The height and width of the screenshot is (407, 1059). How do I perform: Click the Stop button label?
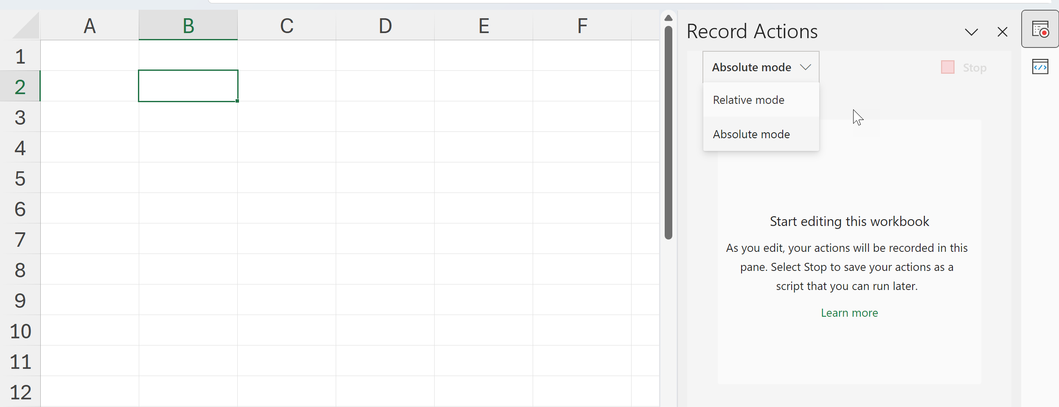[x=974, y=68]
